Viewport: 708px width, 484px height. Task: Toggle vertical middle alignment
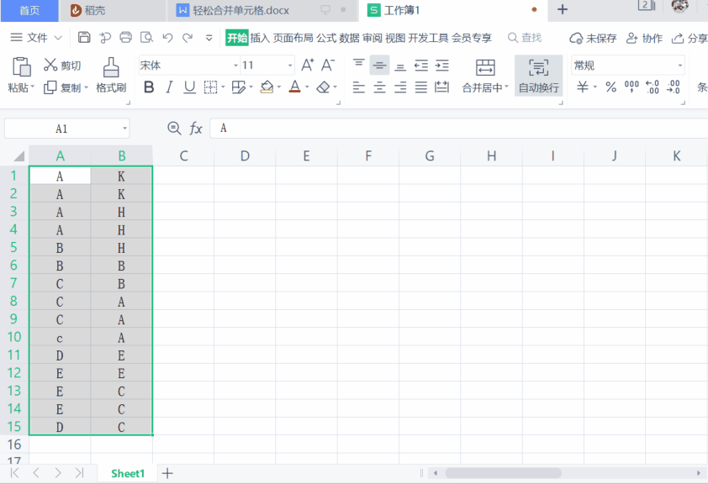[379, 66]
